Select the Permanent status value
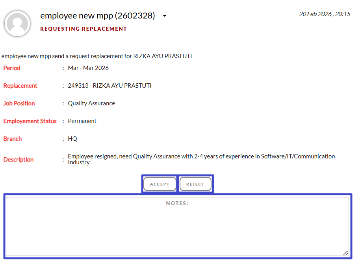The width and height of the screenshot is (360, 261). click(x=82, y=121)
